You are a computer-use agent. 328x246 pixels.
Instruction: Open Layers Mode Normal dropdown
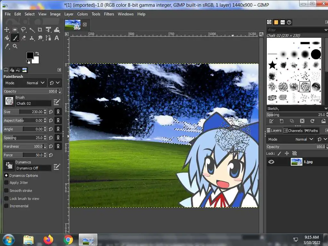point(291,139)
